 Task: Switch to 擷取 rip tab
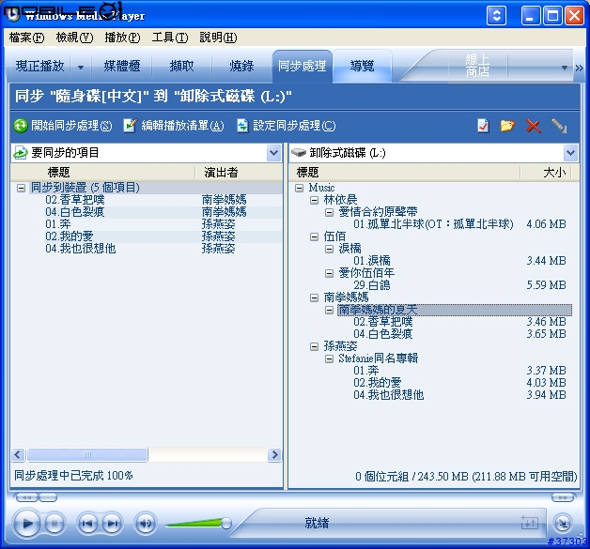[181, 67]
